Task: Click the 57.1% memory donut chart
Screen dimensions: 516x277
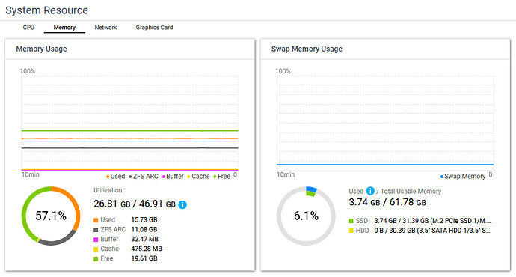Action: (51, 216)
